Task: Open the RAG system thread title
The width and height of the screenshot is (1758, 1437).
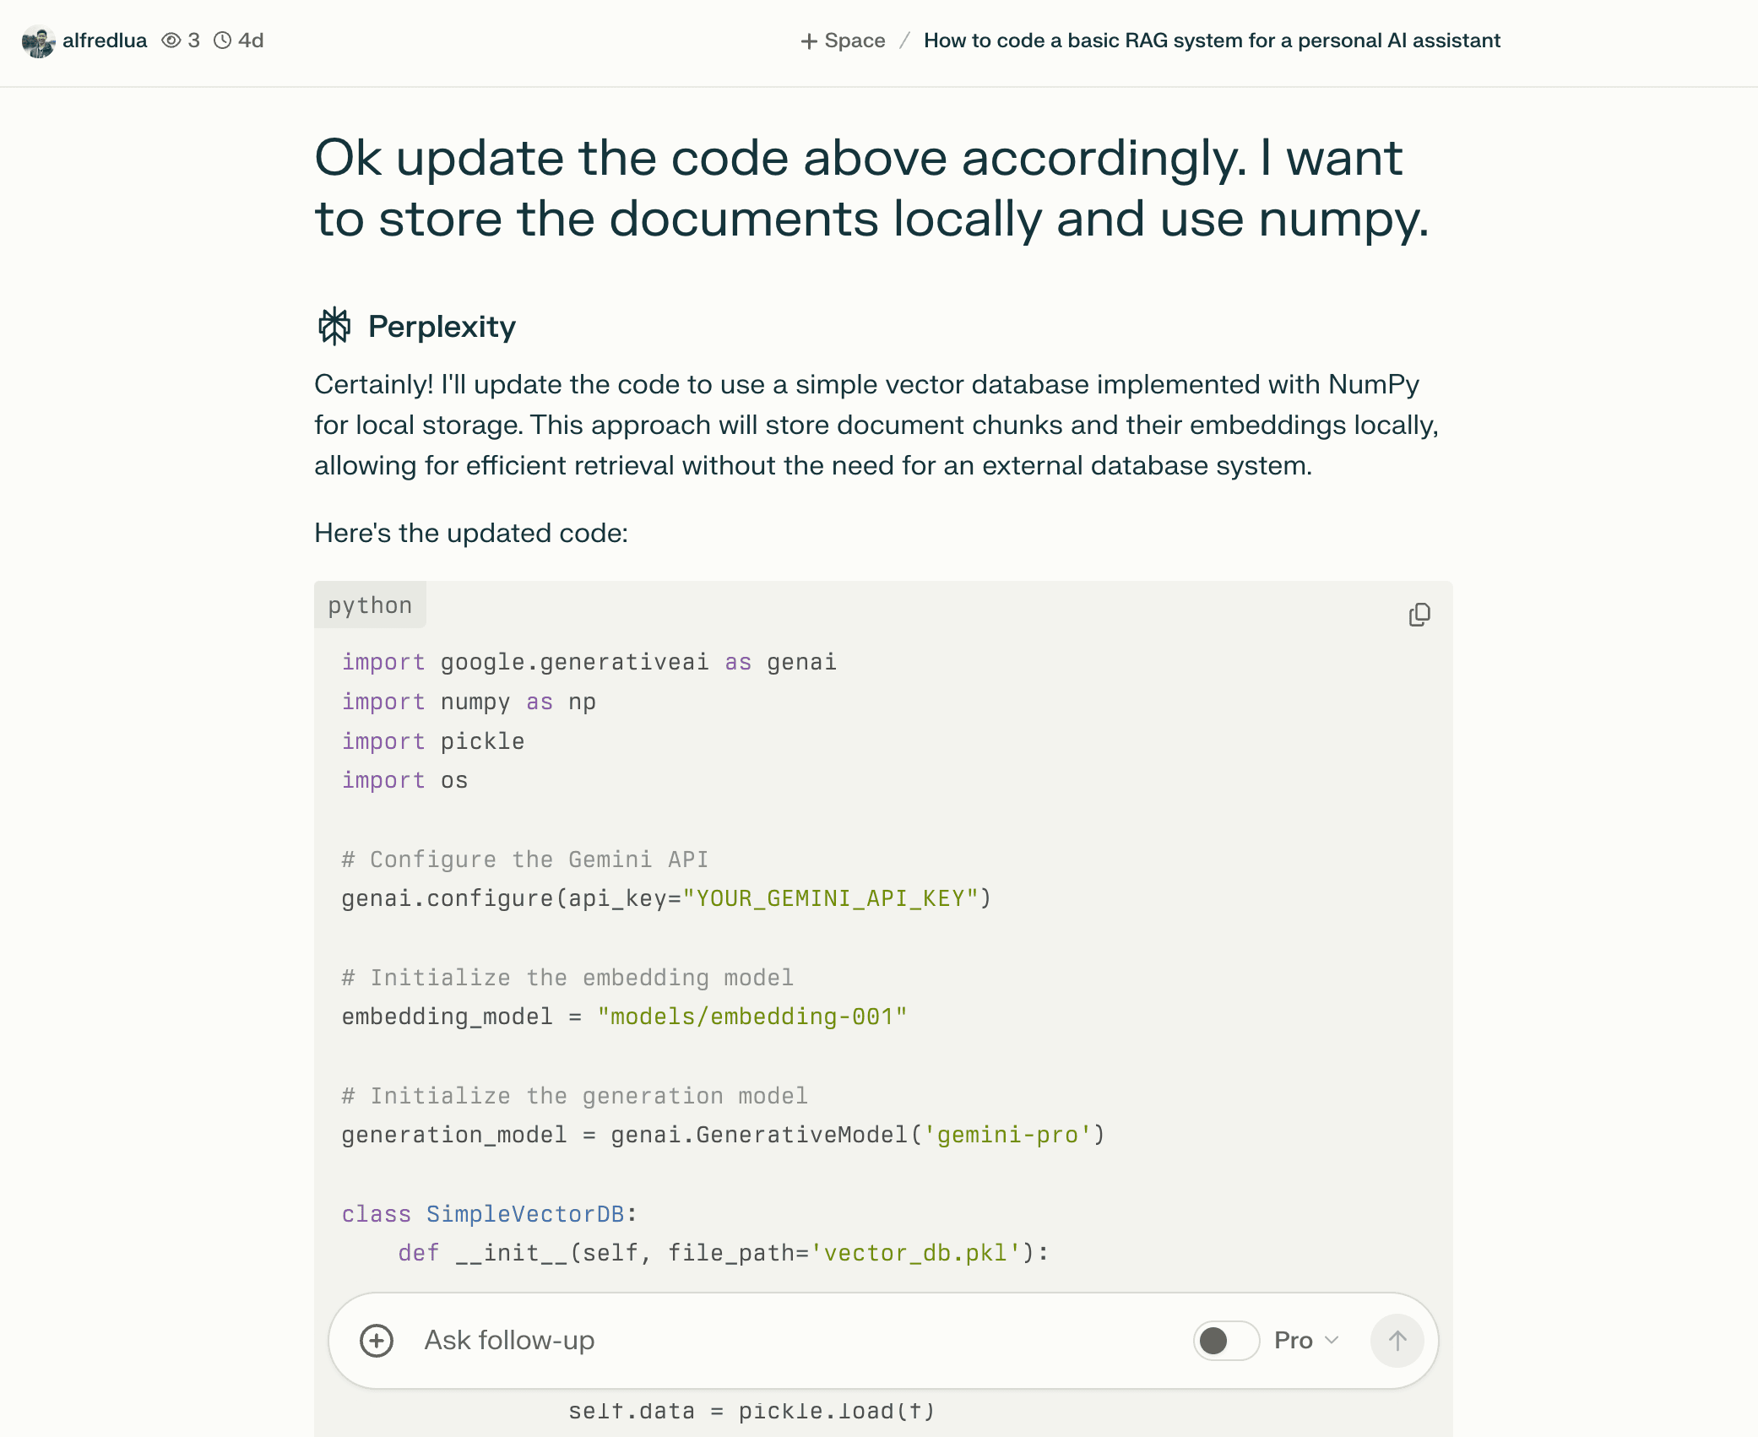Action: [1212, 41]
